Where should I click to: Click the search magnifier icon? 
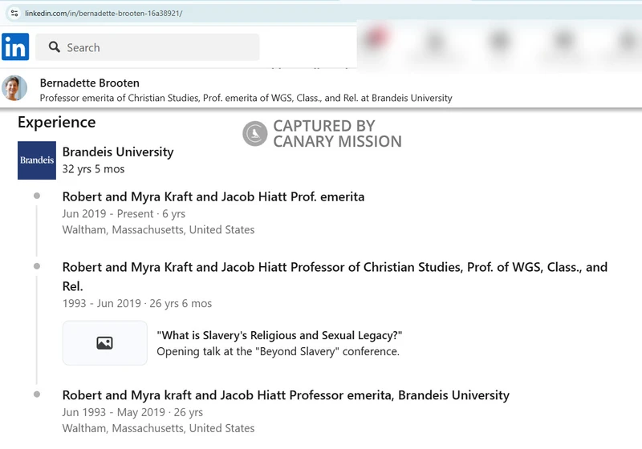click(x=55, y=47)
